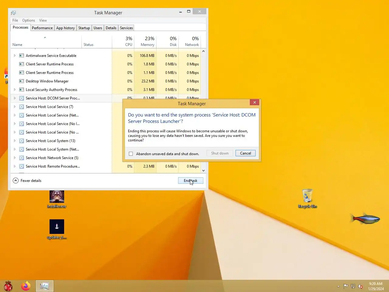
Task: Sort processes by the CPU column
Action: [123, 41]
